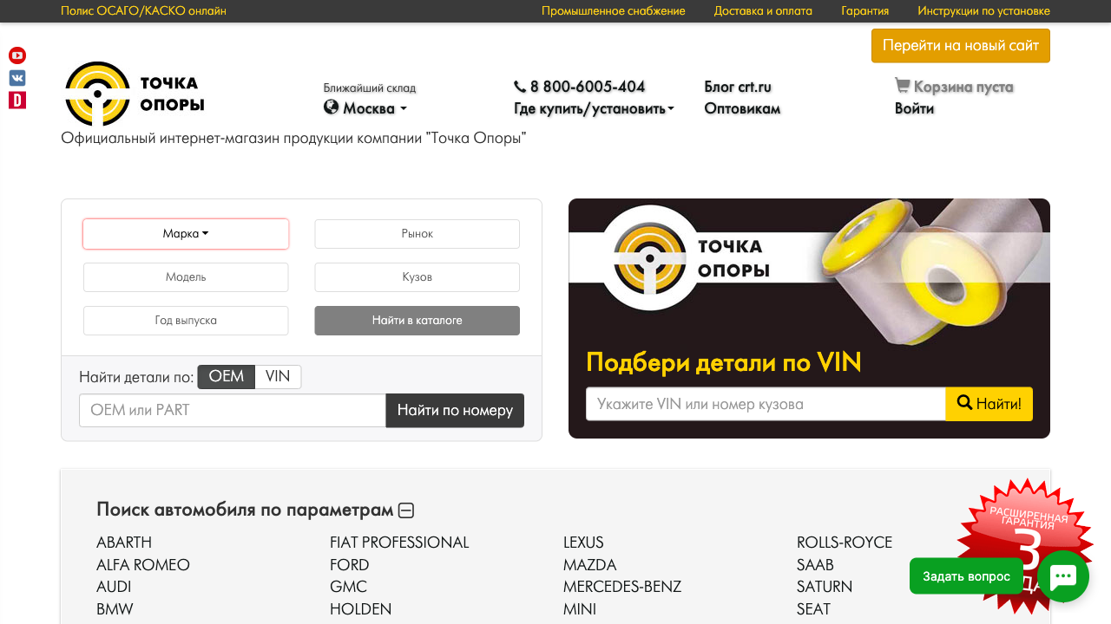Expand Где купить/установить menu
Image resolution: width=1111 pixels, height=624 pixels.
[x=594, y=108]
